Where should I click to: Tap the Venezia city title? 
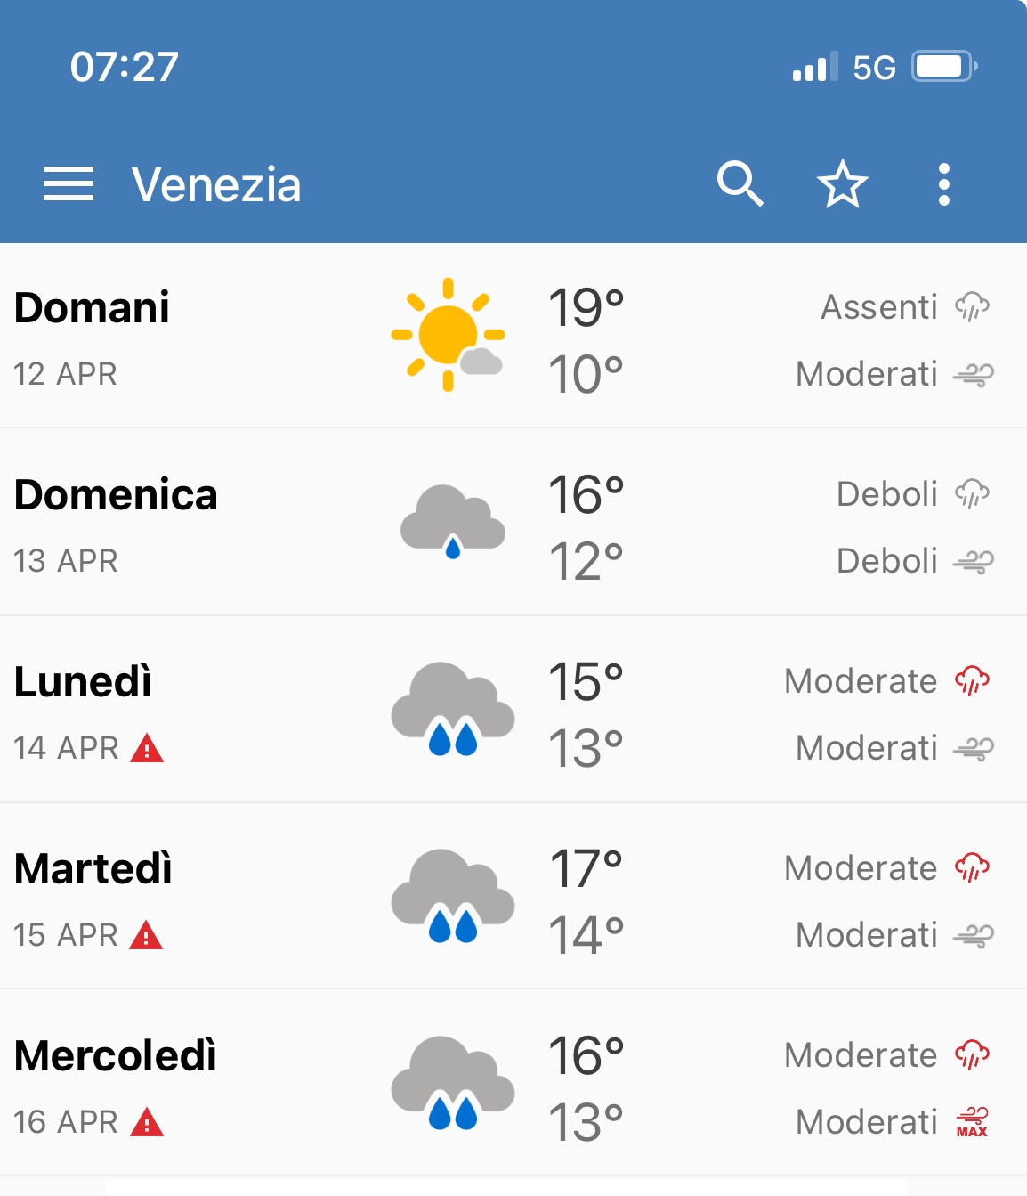(216, 185)
